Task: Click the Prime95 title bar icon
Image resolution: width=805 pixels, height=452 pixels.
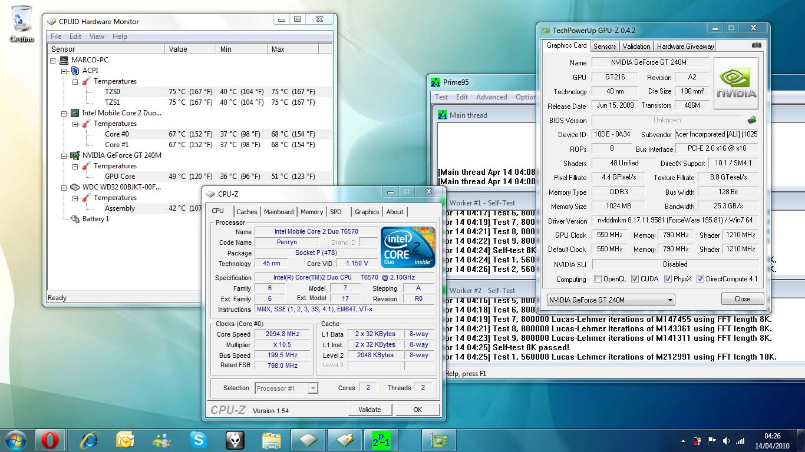Action: [435, 82]
